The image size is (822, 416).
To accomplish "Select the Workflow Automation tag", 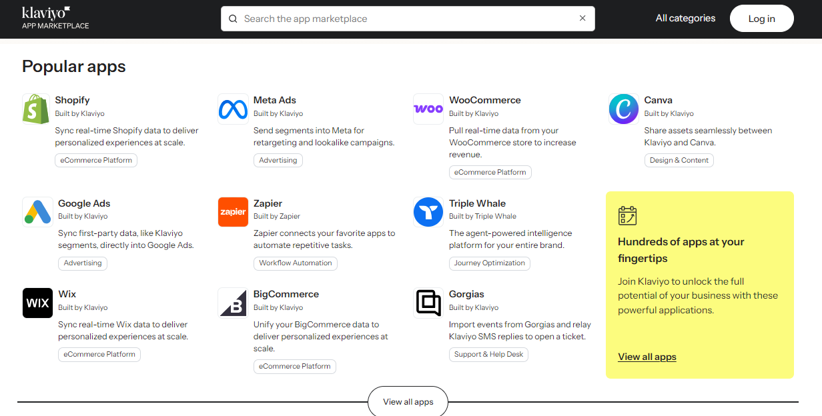I will coord(296,263).
